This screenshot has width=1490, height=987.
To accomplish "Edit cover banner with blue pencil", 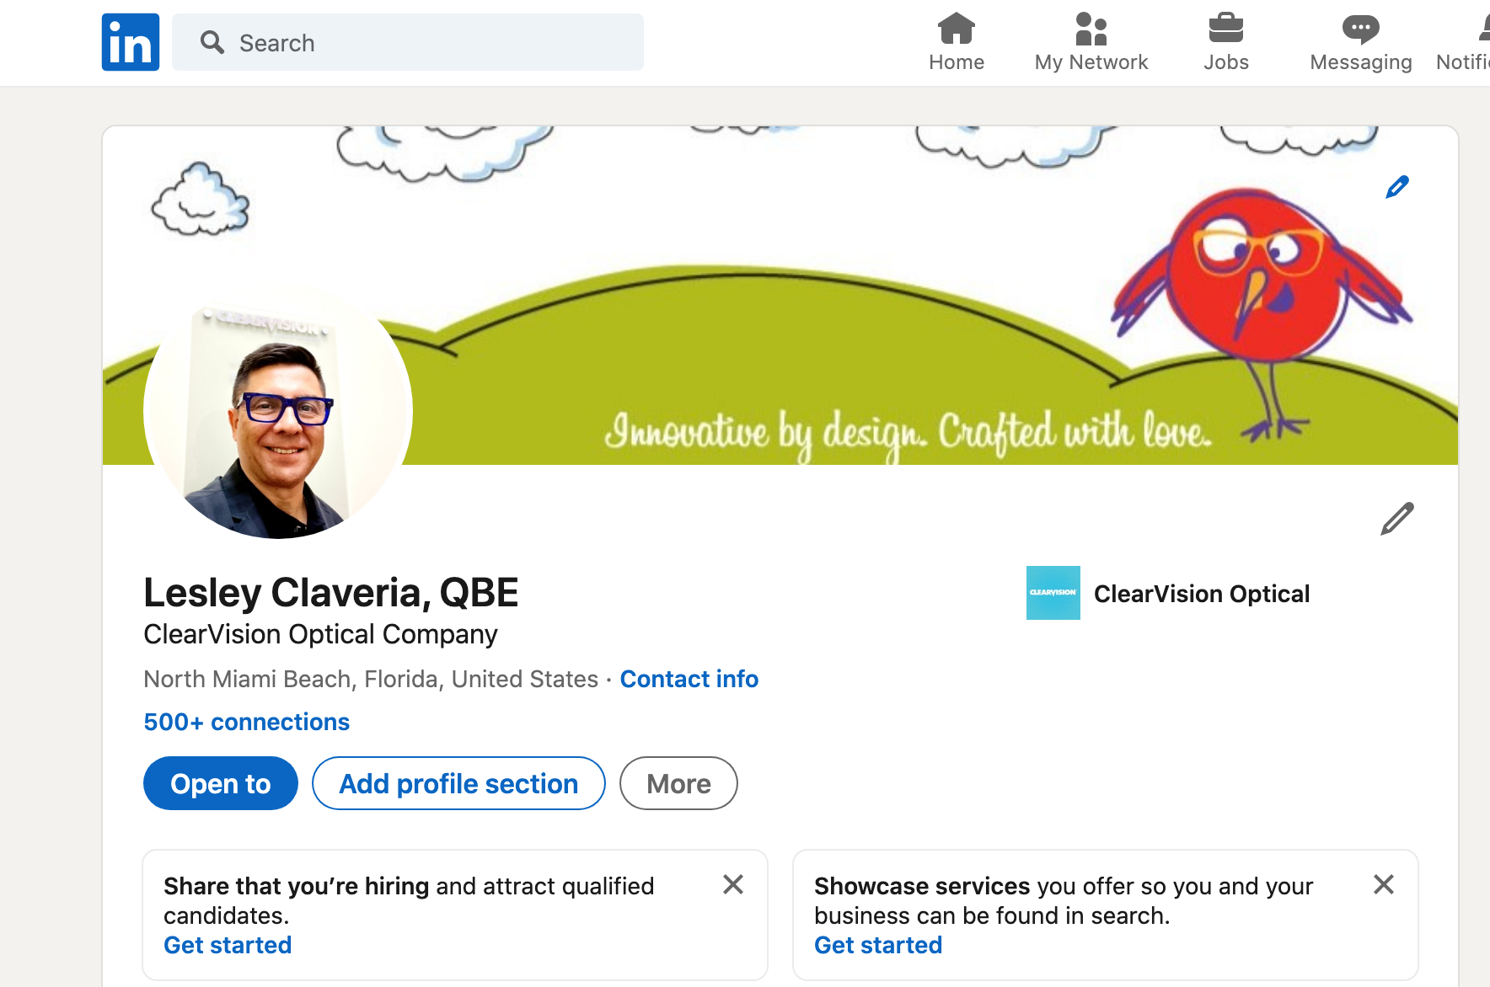I will 1396,187.
